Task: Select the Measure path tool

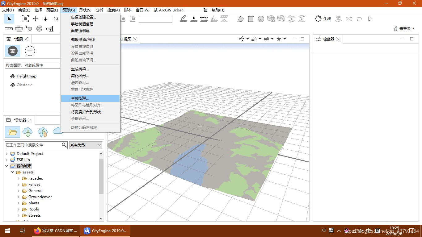Action: [x=29, y=29]
